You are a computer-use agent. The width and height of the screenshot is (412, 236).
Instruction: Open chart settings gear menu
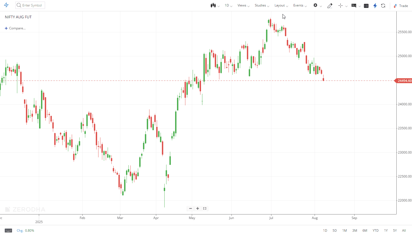click(x=315, y=5)
